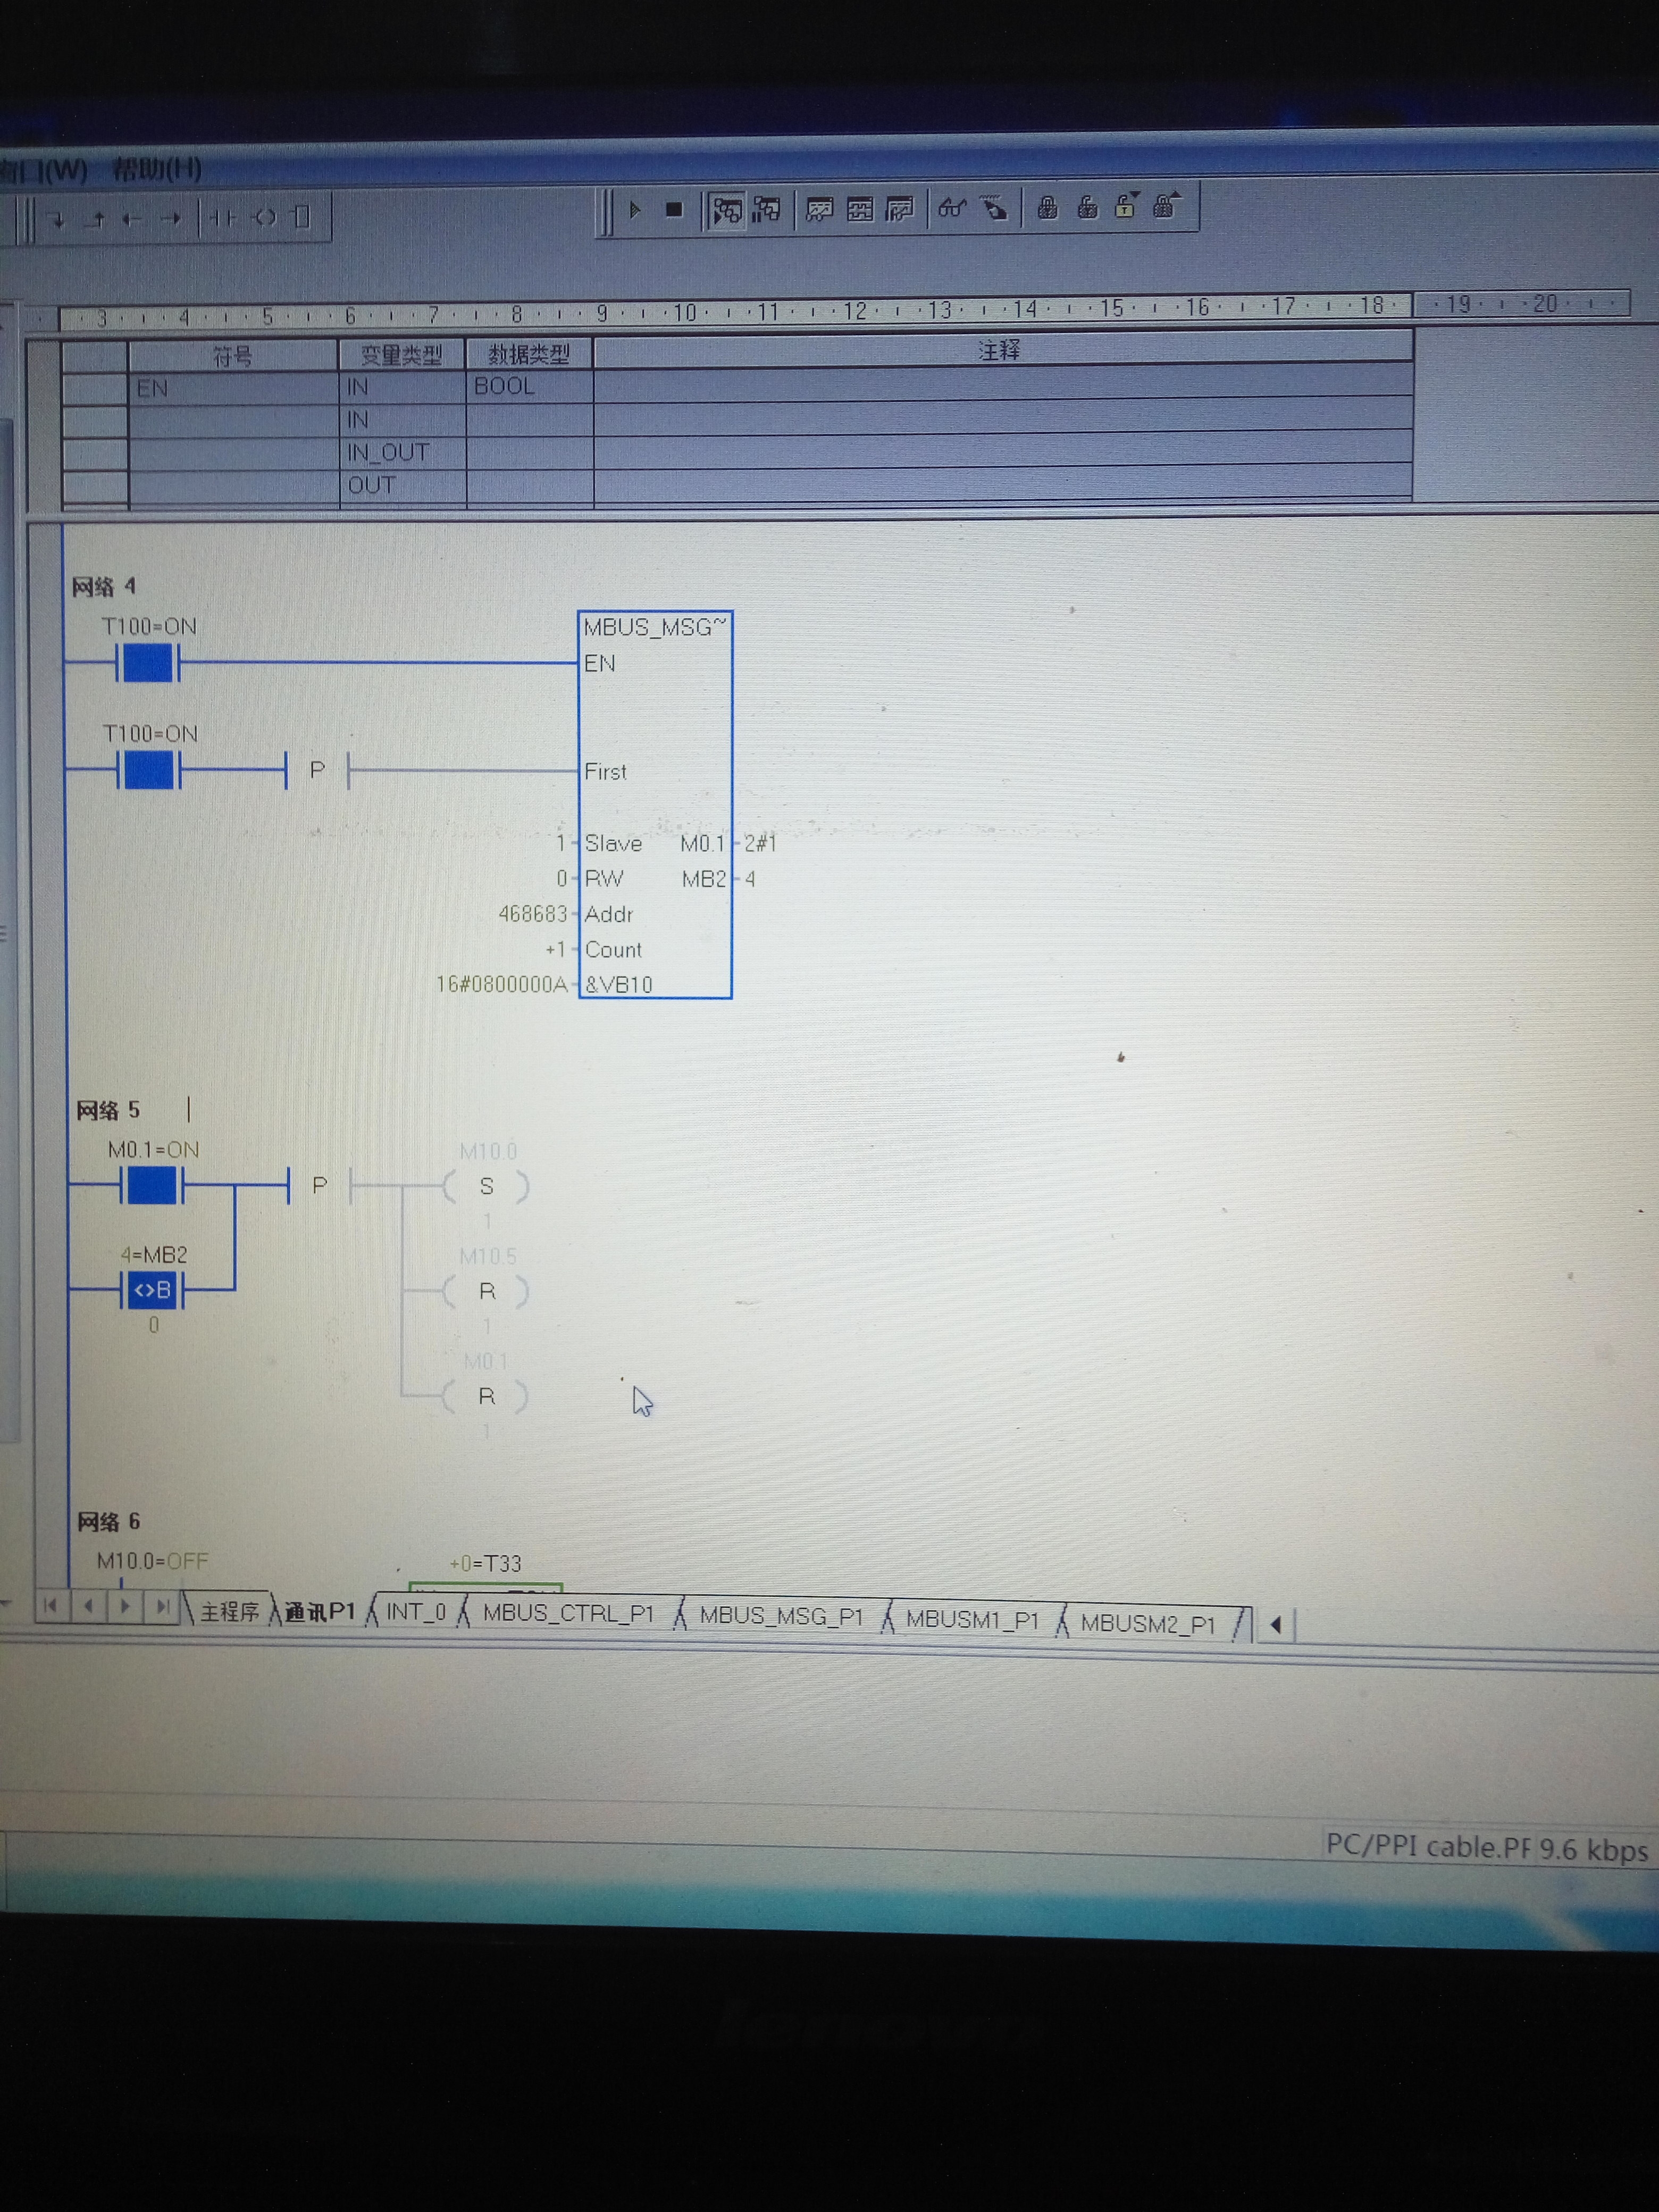Select T100 contact on the First rung
This screenshot has height=2212, width=1659.
tap(148, 771)
